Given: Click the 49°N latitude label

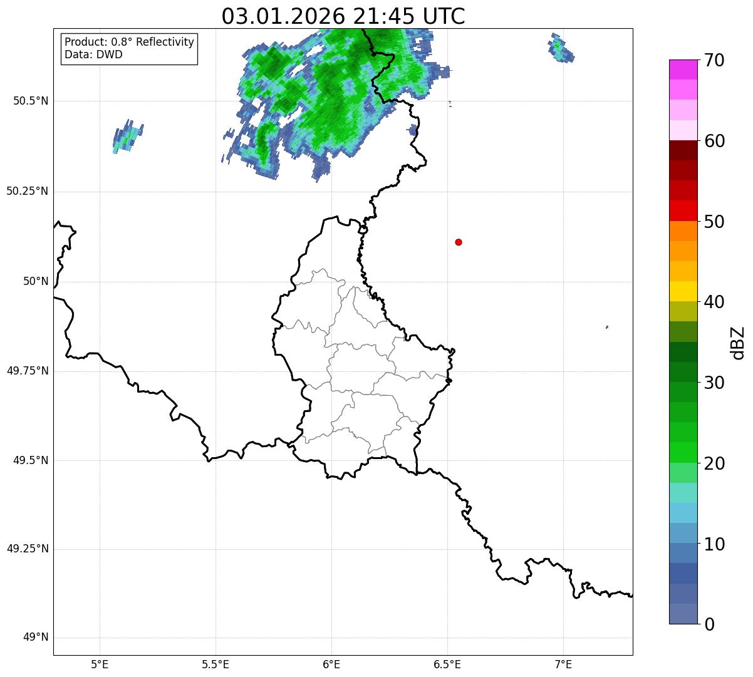Looking at the screenshot, I should pos(36,638).
